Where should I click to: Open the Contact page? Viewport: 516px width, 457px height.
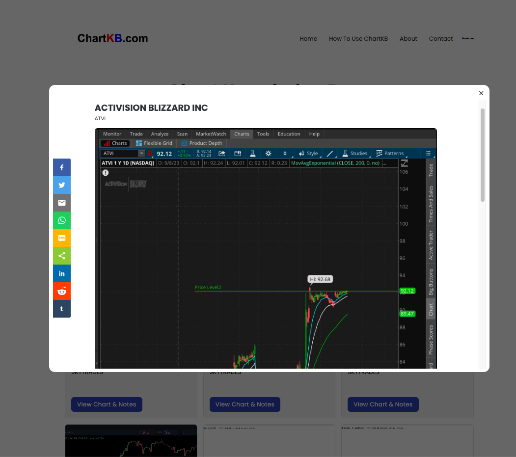pos(441,39)
